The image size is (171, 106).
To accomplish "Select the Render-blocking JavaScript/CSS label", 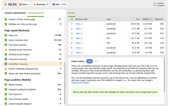I will tap(23, 69).
